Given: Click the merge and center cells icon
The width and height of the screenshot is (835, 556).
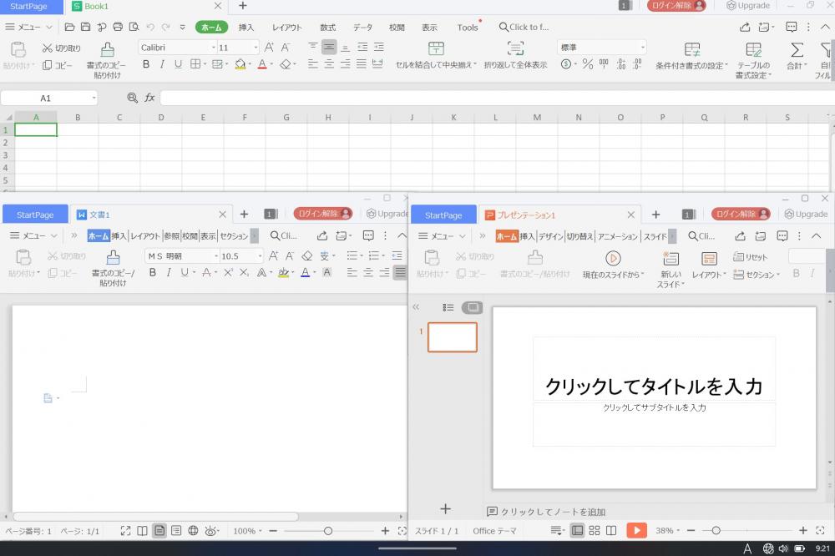Looking at the screenshot, I should click(436, 48).
